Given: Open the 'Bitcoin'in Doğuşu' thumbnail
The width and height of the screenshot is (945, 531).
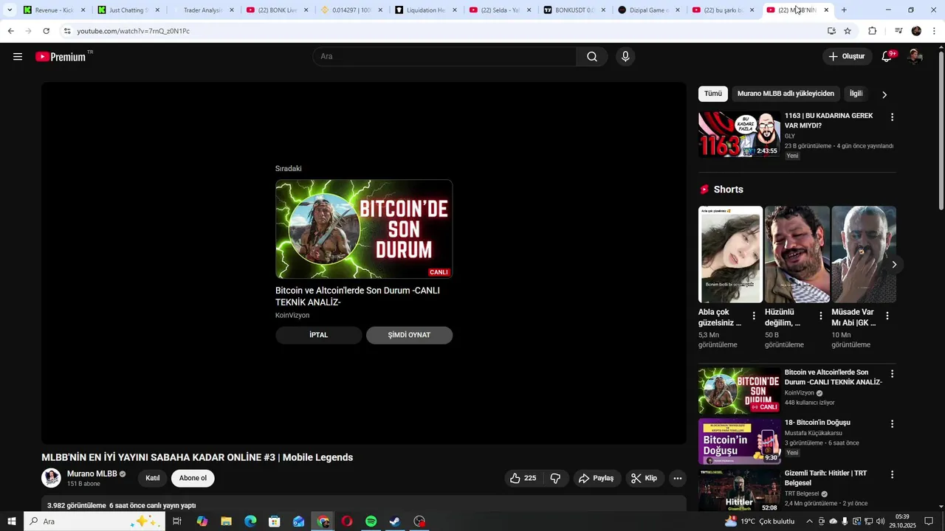Looking at the screenshot, I should 739,441.
